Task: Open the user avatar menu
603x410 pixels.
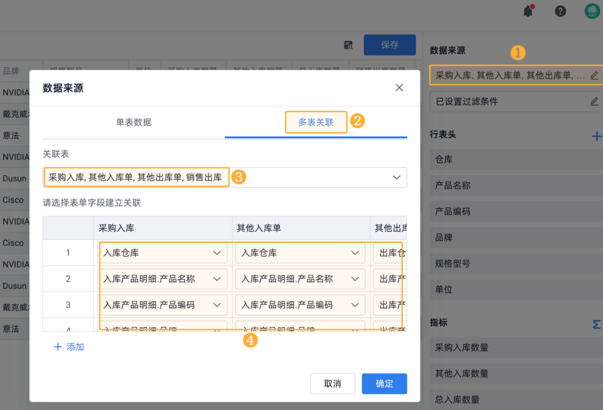Action: click(x=593, y=11)
